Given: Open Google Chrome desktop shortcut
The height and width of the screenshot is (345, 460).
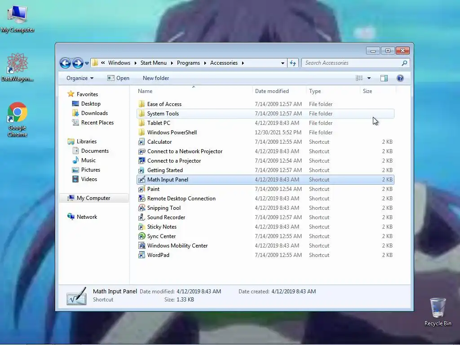Looking at the screenshot, I should coord(18,119).
